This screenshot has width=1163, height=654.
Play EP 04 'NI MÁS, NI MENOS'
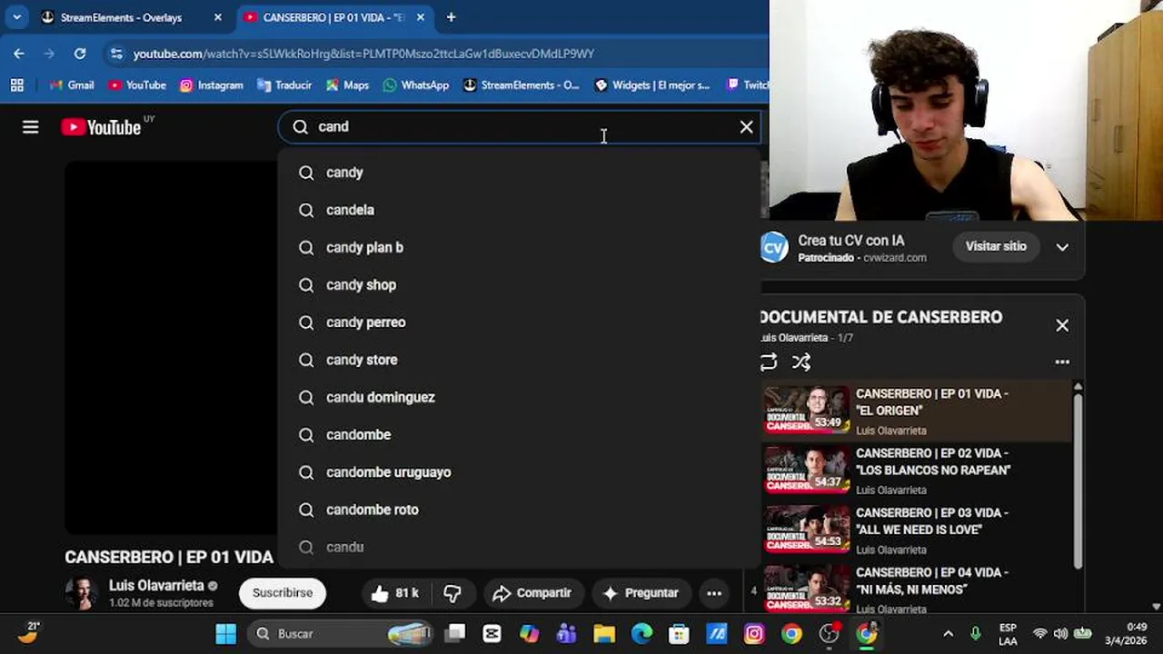pos(916,589)
